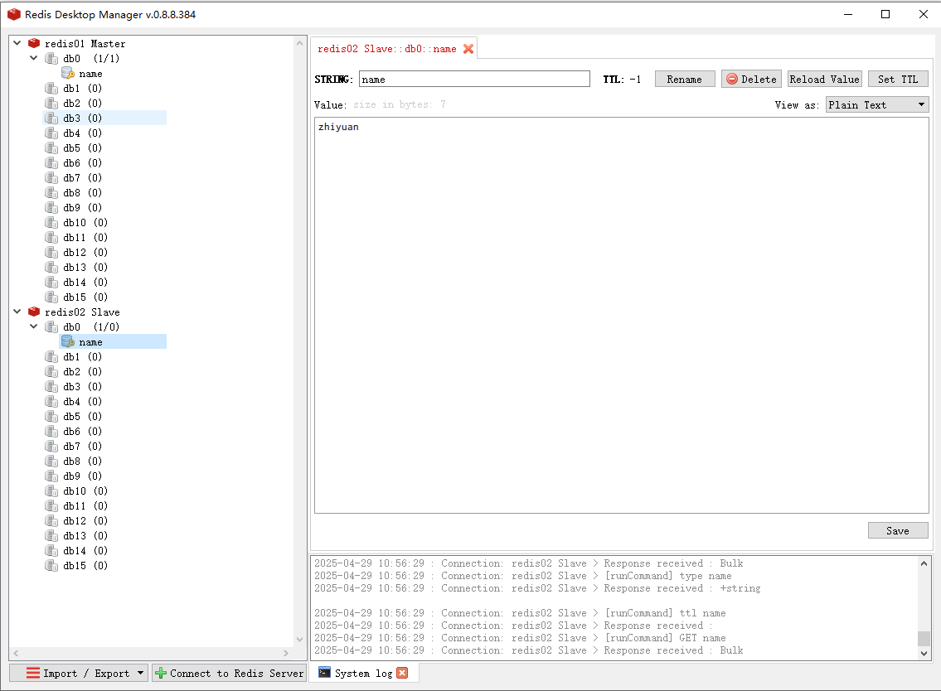
Task: Select the System log tab
Action: [364, 673]
